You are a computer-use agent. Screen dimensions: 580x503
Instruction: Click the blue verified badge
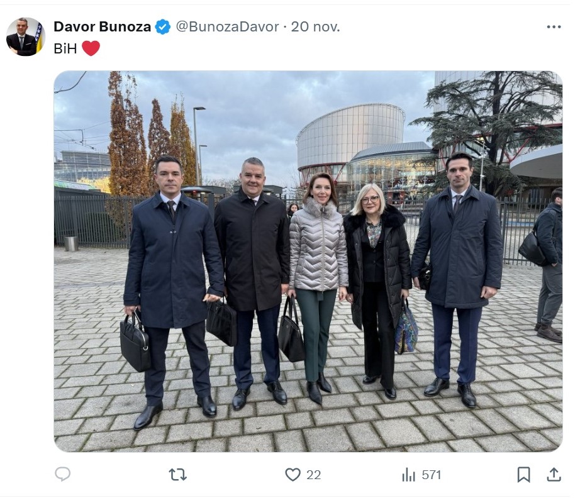(x=162, y=27)
